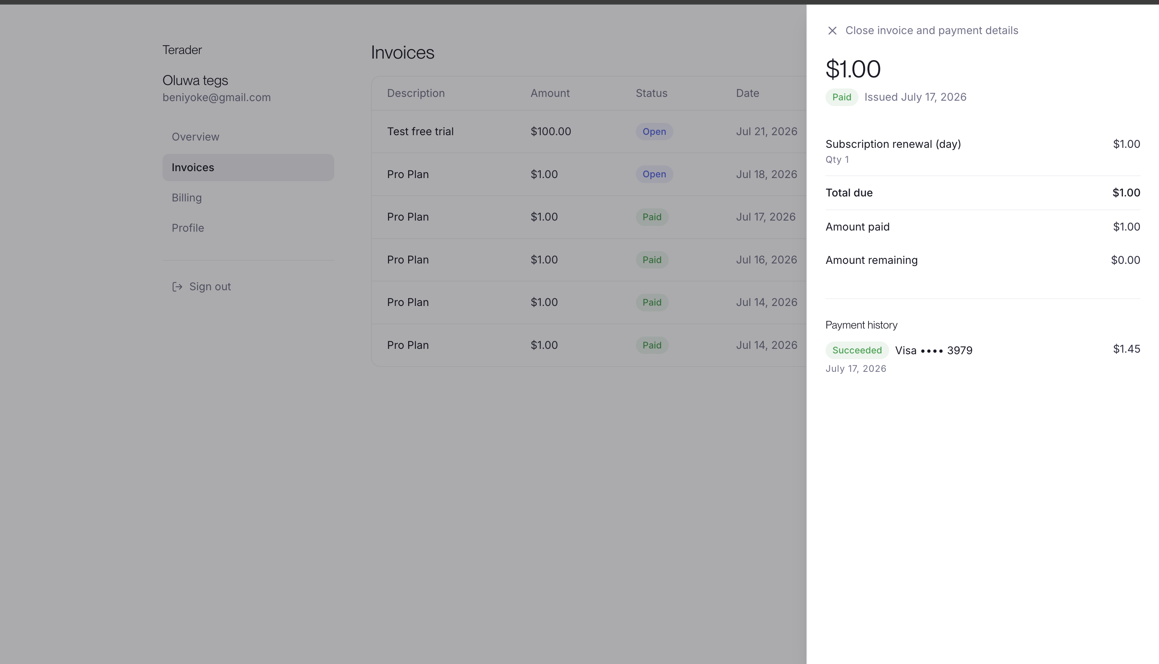The width and height of the screenshot is (1159, 664).
Task: Click the Paid badge for Jul 17, 2026 row
Action: click(652, 217)
